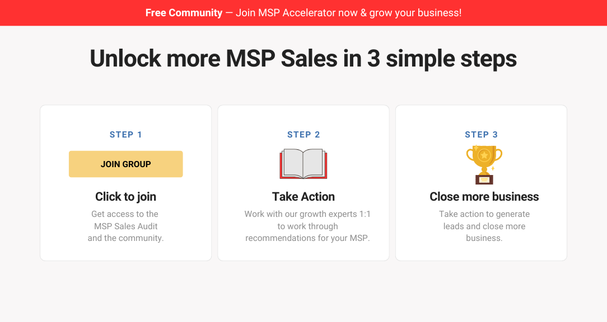Click the 'grow your business!' banner text
The image size is (607, 322).
415,13
